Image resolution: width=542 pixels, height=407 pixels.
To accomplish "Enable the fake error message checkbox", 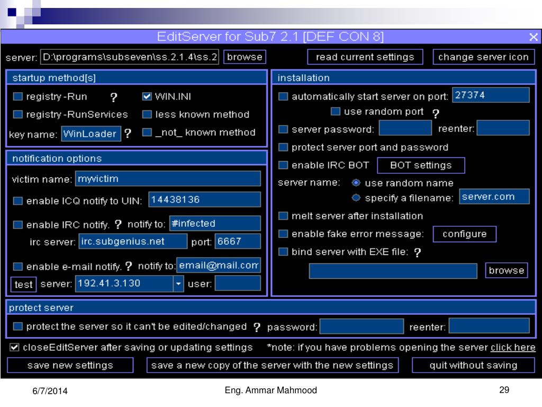I will point(283,234).
